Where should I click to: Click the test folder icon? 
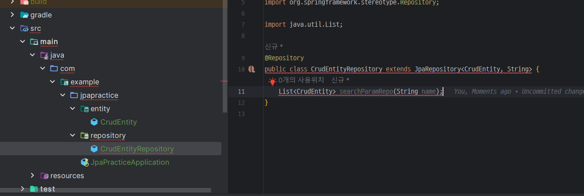click(x=34, y=189)
